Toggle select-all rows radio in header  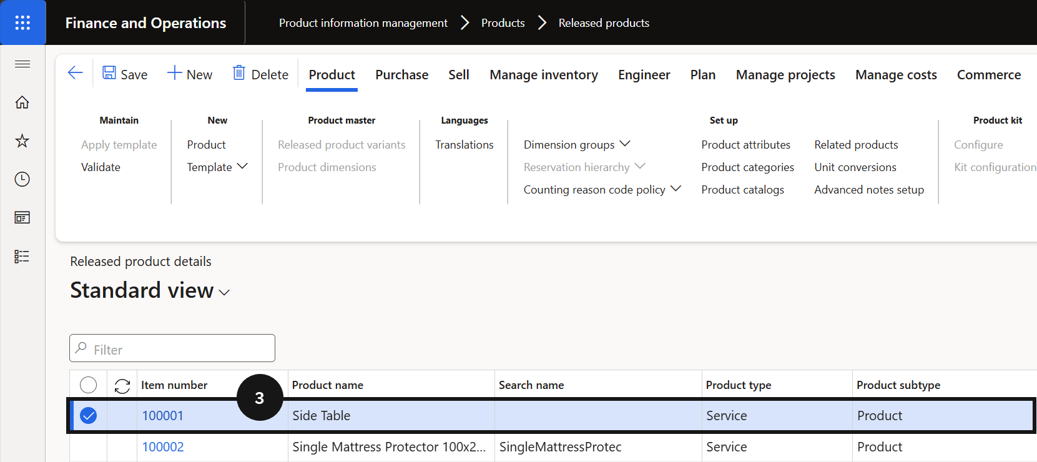[89, 385]
